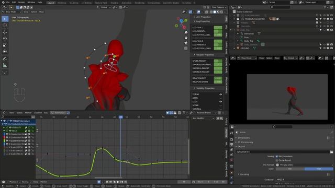The width and height of the screenshot is (335, 188).
Task: Adjust the LEG-ROT-FOLLOW.L value slider
Action: pos(218,35)
